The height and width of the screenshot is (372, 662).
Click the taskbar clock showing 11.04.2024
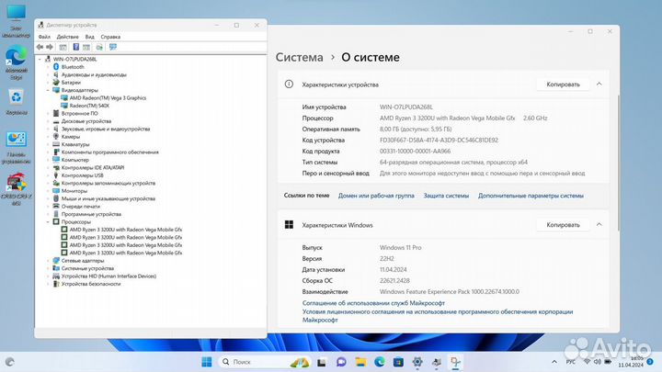[x=632, y=362]
